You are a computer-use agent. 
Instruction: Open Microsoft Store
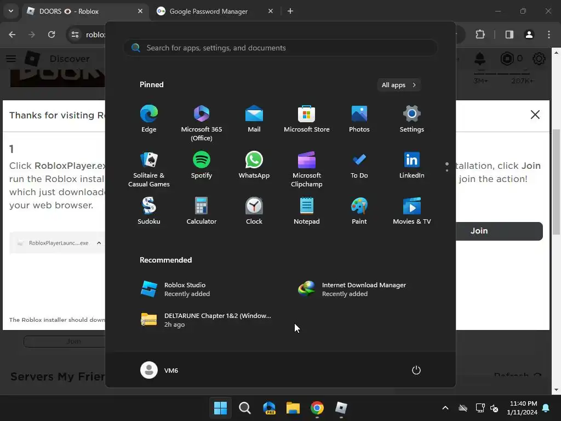click(307, 120)
